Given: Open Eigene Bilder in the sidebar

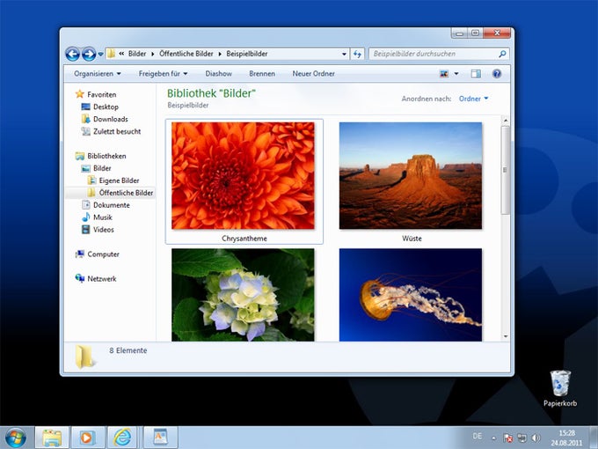Looking at the screenshot, I should [x=119, y=180].
